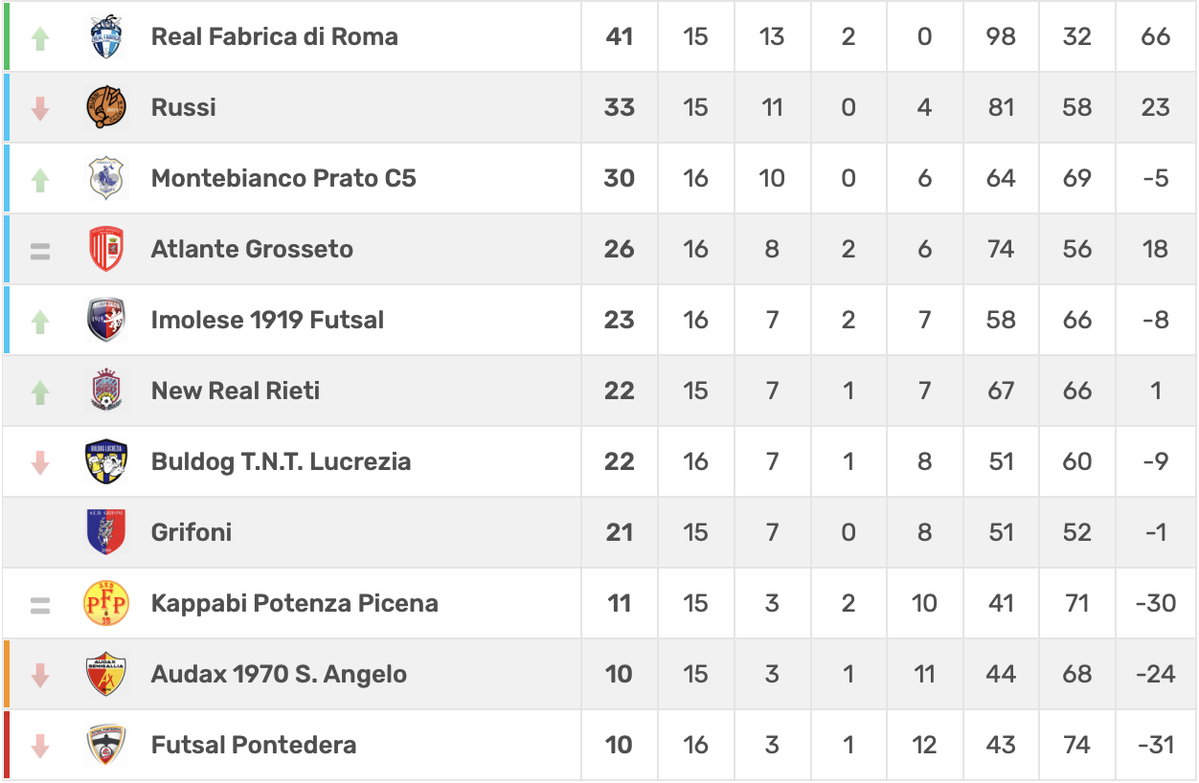Click the Futsal Pontedera badge

[x=106, y=745]
